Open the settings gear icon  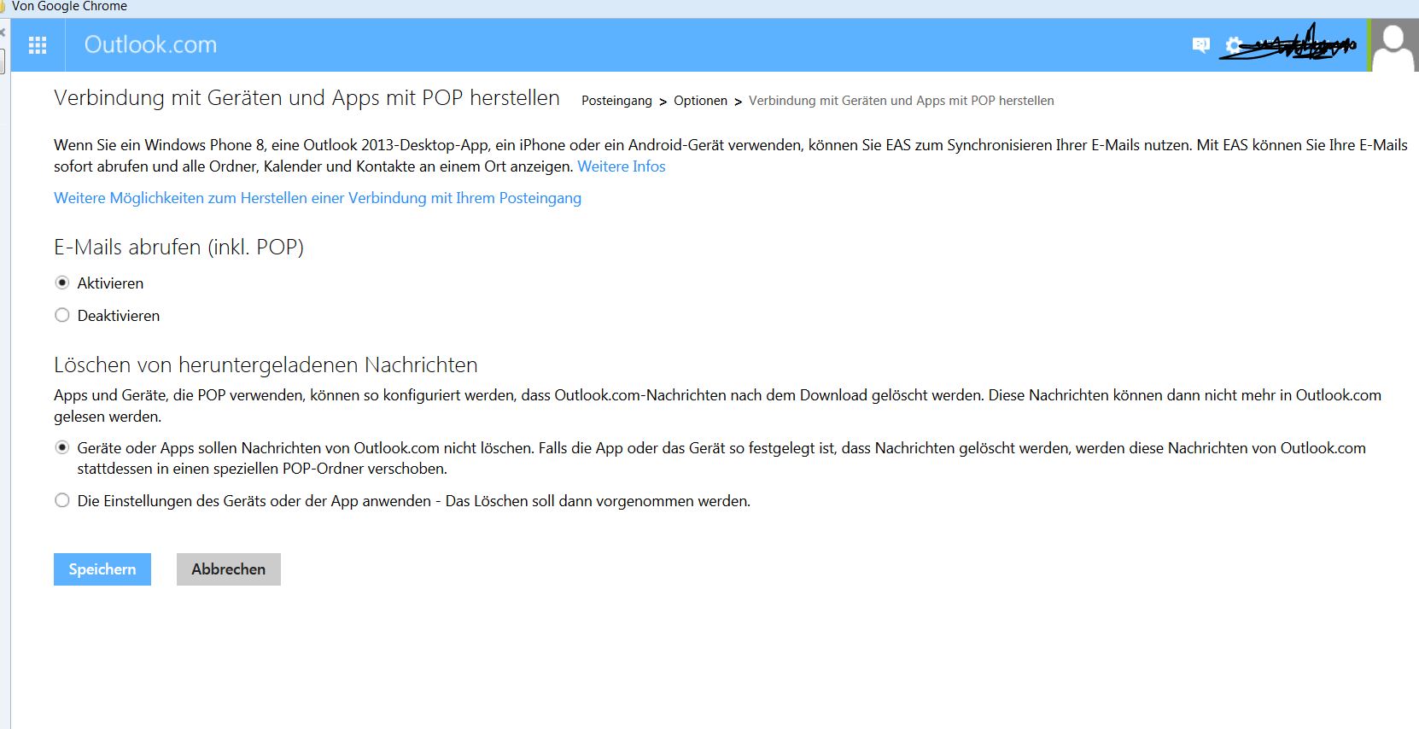coord(1233,45)
